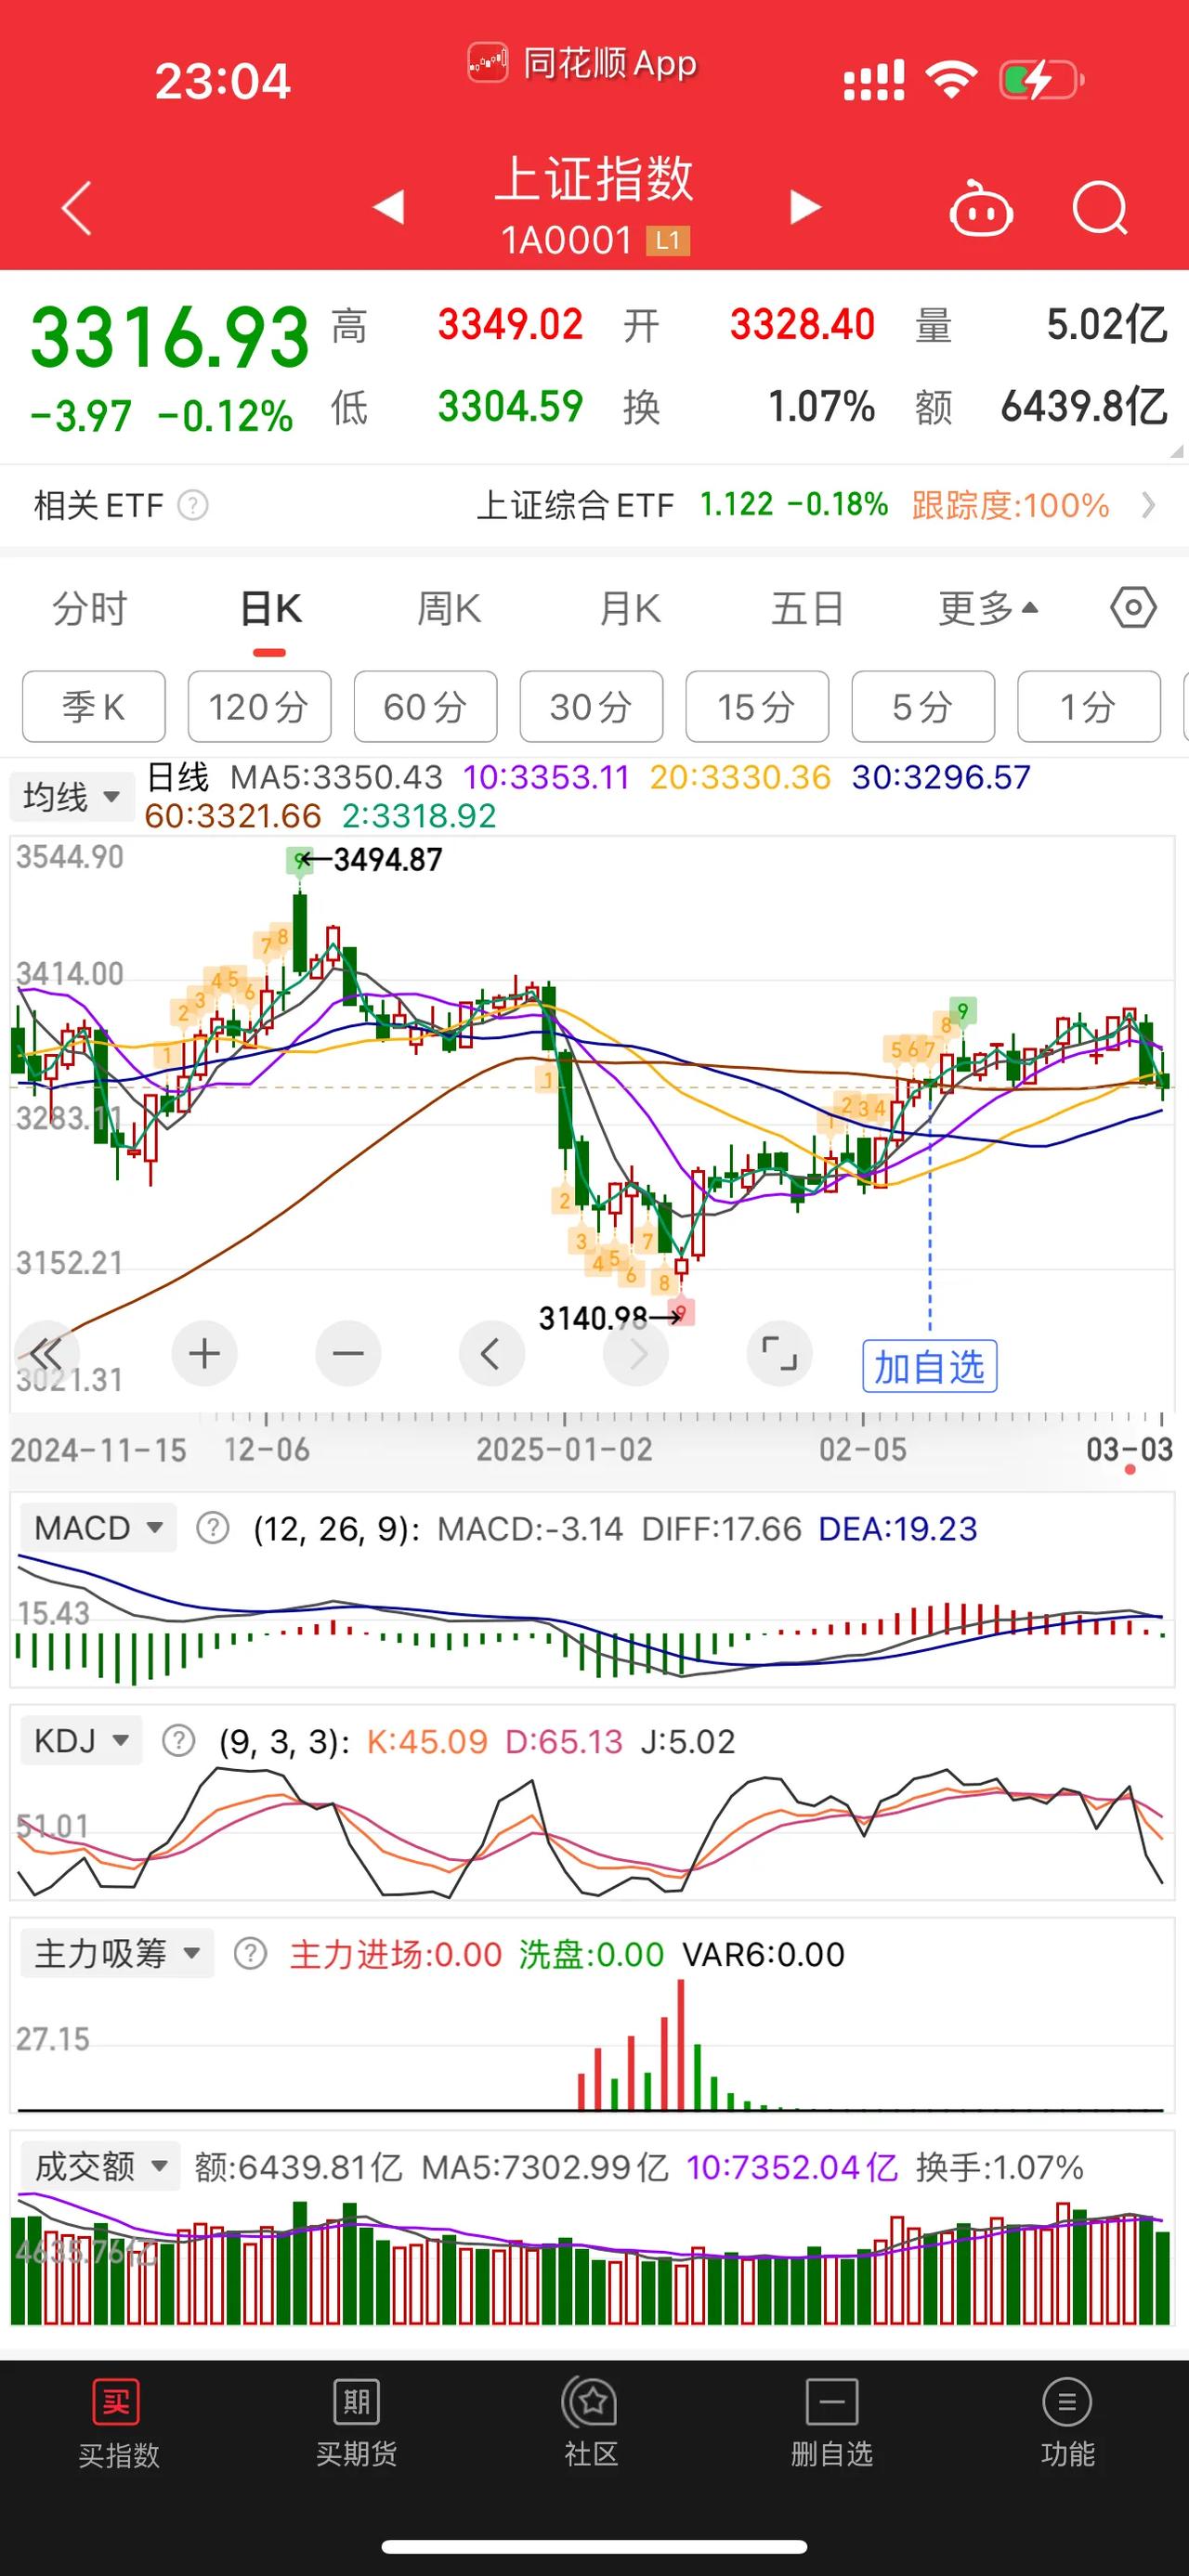
Task: Tap the 3494.87 high price marker
Action: pyautogui.click(x=387, y=859)
